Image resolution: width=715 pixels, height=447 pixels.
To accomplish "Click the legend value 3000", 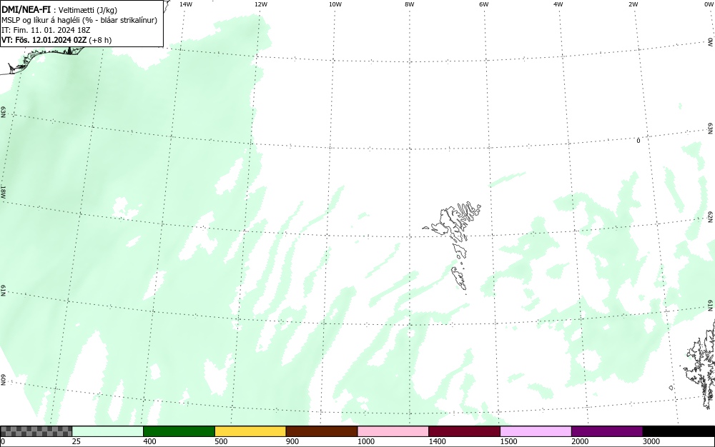I will click(x=651, y=441).
